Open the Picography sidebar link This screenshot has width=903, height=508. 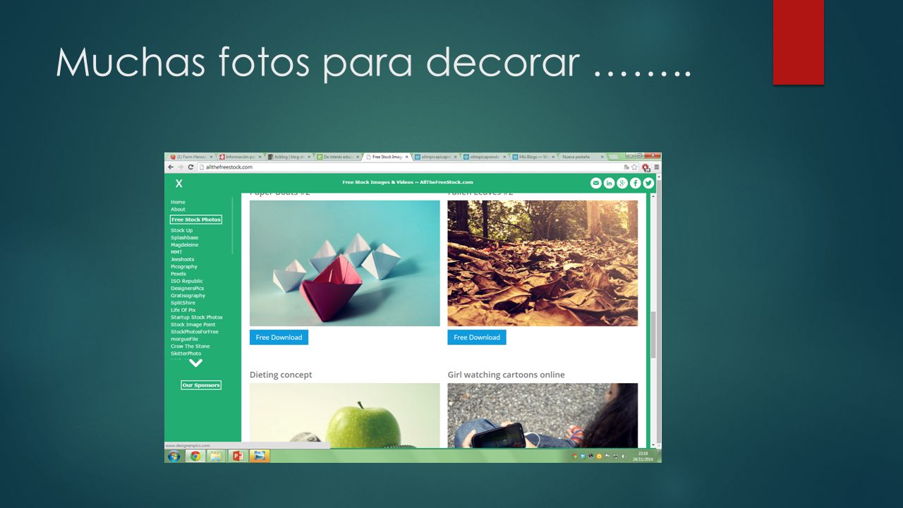(184, 267)
